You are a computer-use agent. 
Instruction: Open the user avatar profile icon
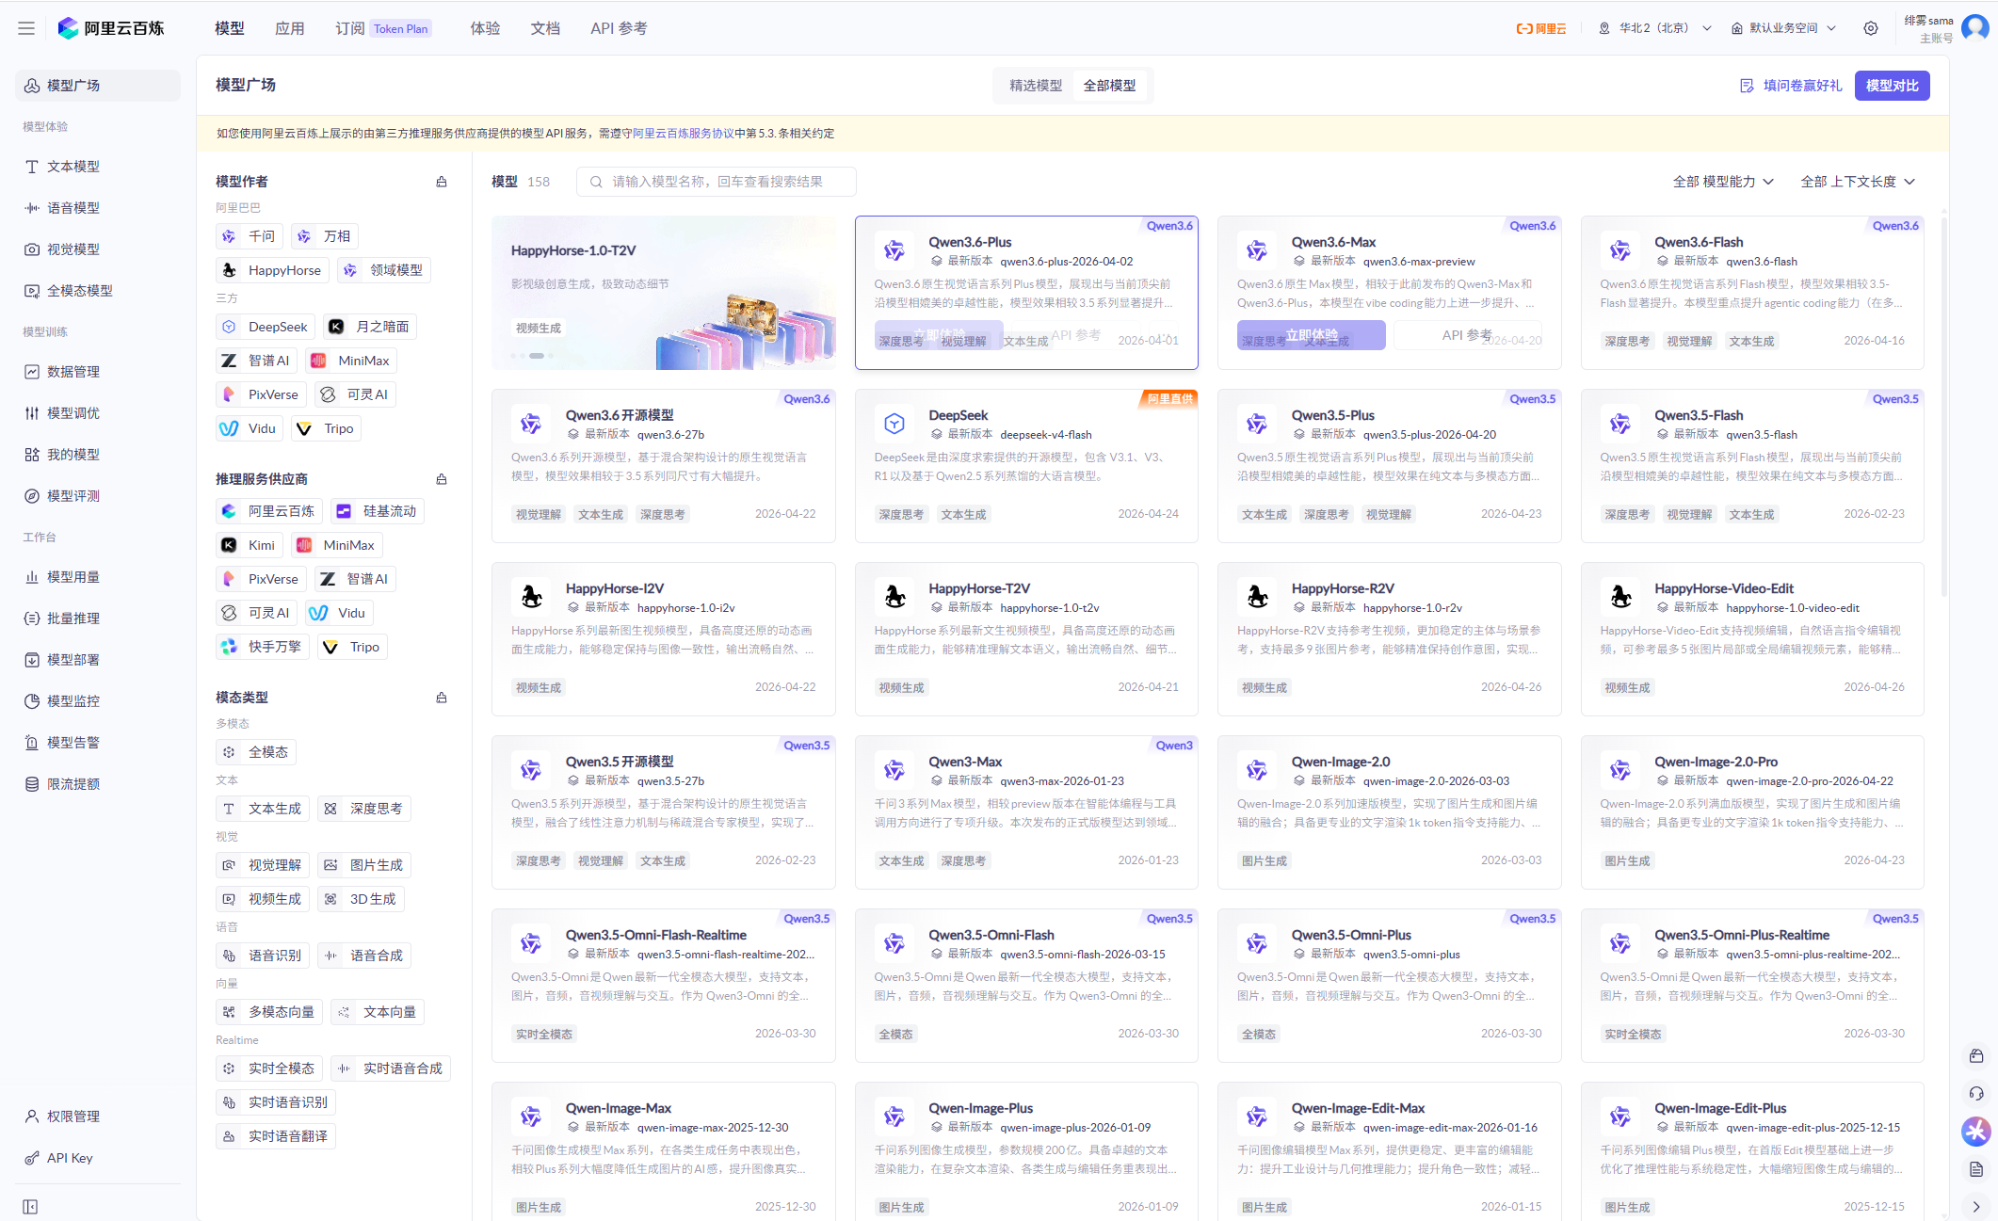coord(1974,27)
